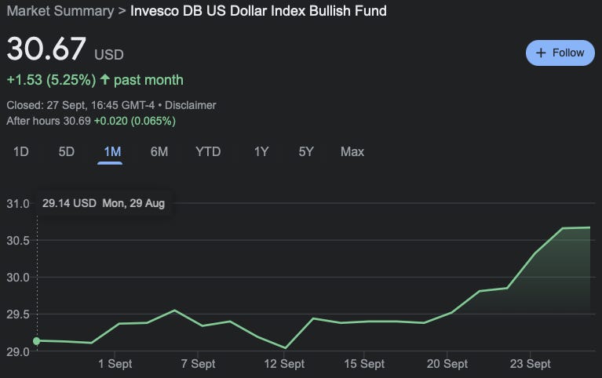The height and width of the screenshot is (378, 602).
Task: Click the 30.67 price value
Action: coord(46,49)
